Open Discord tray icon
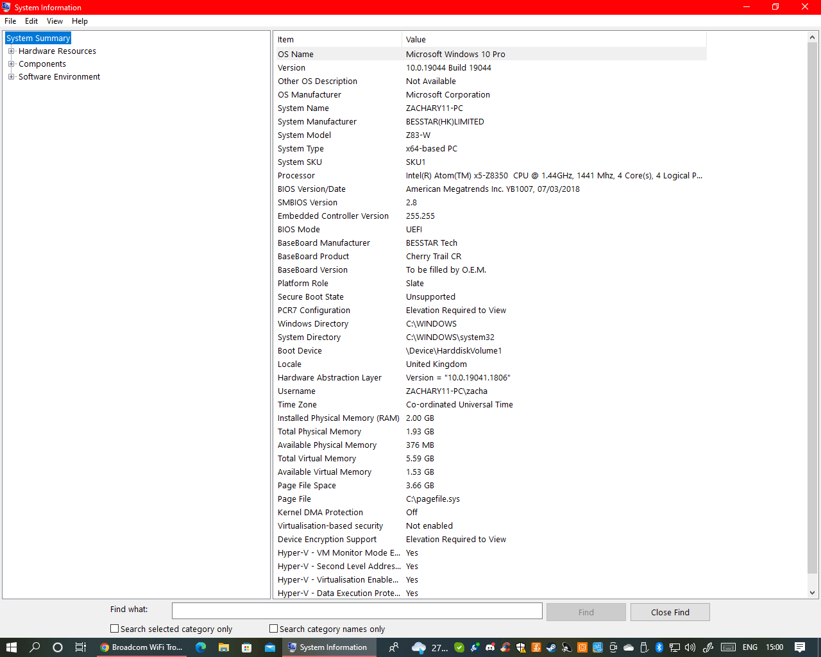The width and height of the screenshot is (821, 657). point(491,647)
